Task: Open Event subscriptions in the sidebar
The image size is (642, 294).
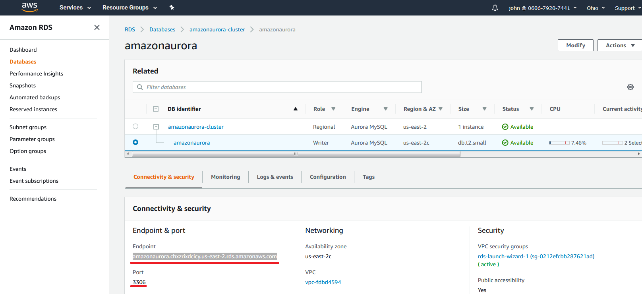Action: click(x=34, y=181)
